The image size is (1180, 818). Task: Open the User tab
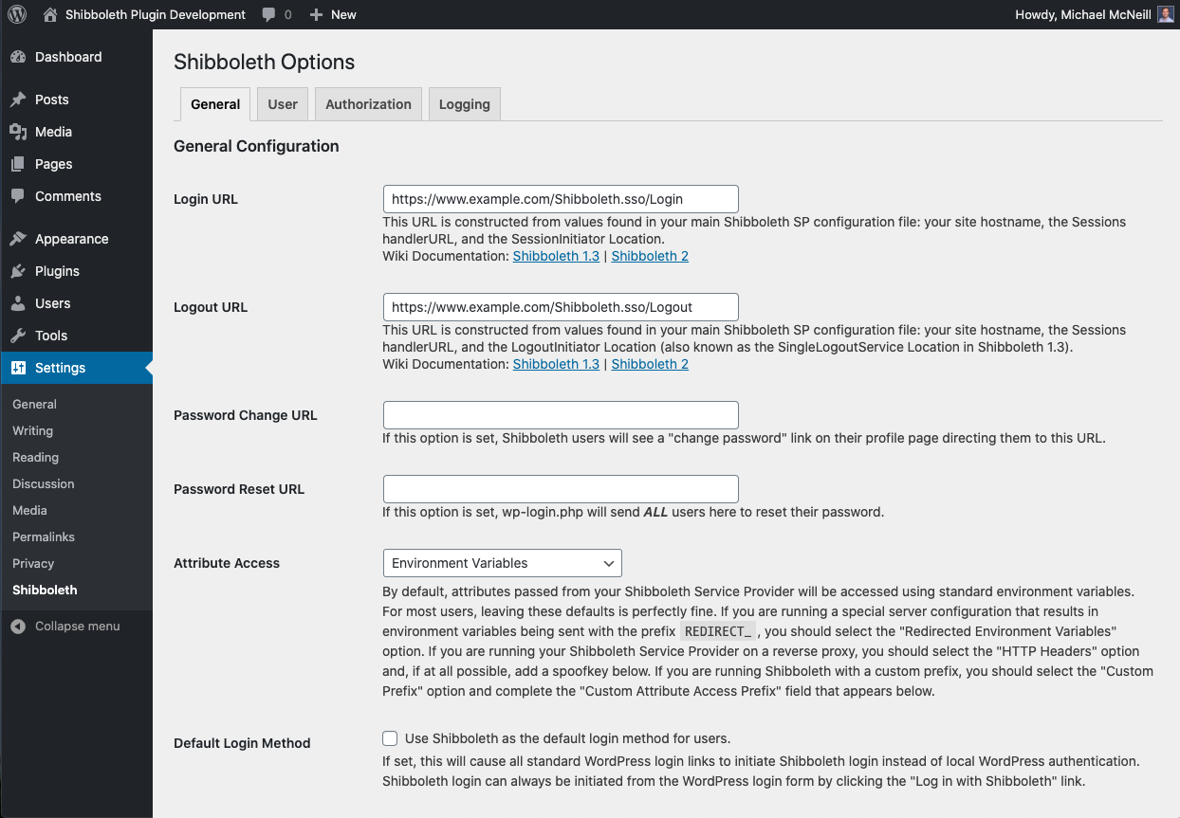click(283, 104)
